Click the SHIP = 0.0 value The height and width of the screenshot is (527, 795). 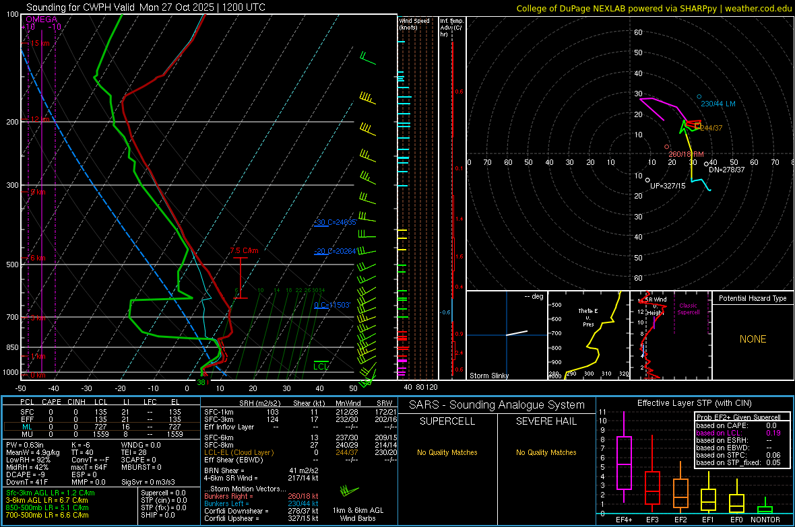pyautogui.click(x=158, y=515)
